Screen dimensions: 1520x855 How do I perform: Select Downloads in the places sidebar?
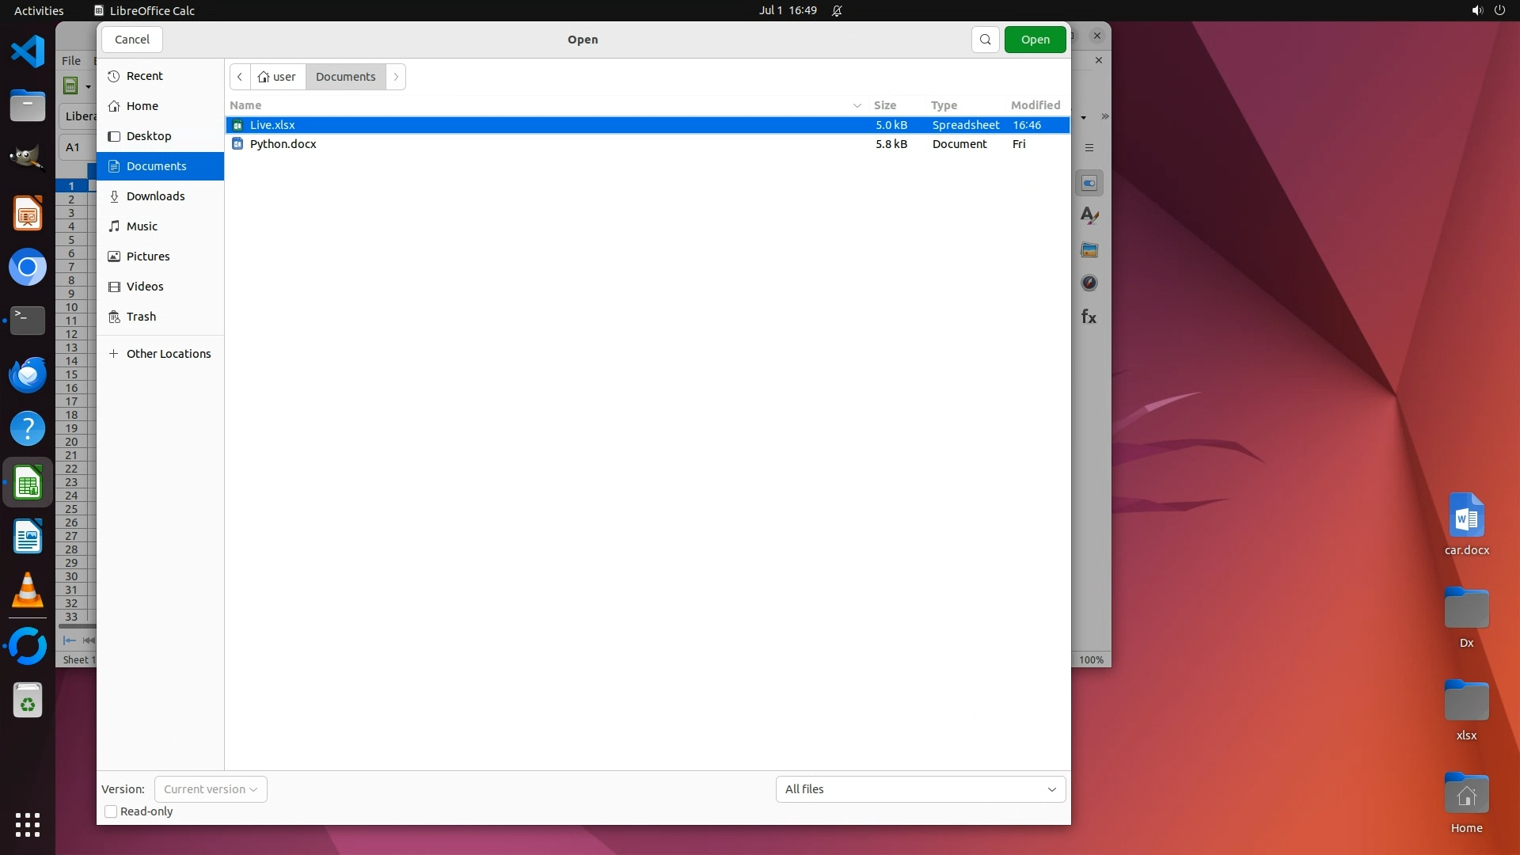(x=156, y=196)
